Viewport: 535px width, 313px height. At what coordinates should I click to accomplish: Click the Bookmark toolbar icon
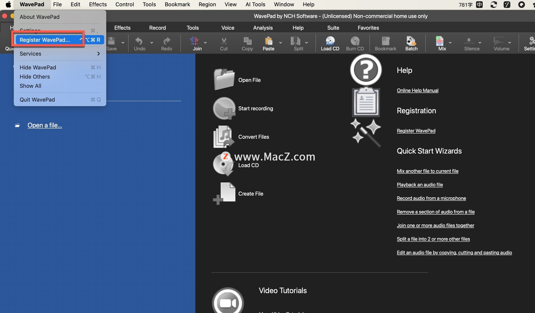tap(386, 41)
